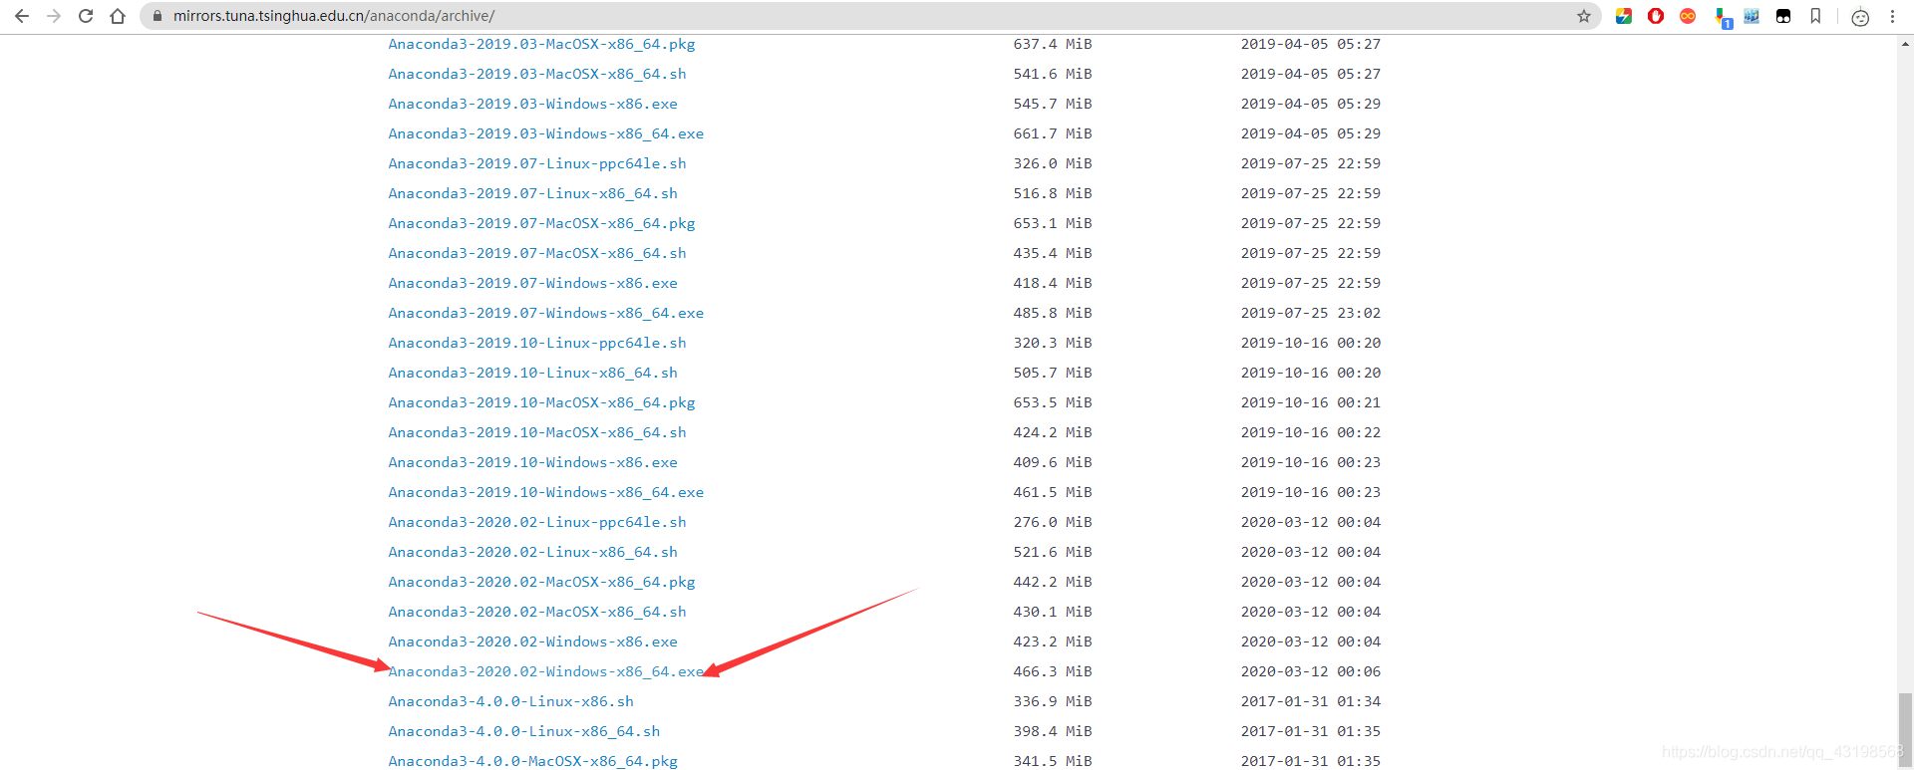This screenshot has width=1914, height=770.
Task: Open Anaconda3-2019.10-Windows-x86.exe link
Action: click(532, 462)
